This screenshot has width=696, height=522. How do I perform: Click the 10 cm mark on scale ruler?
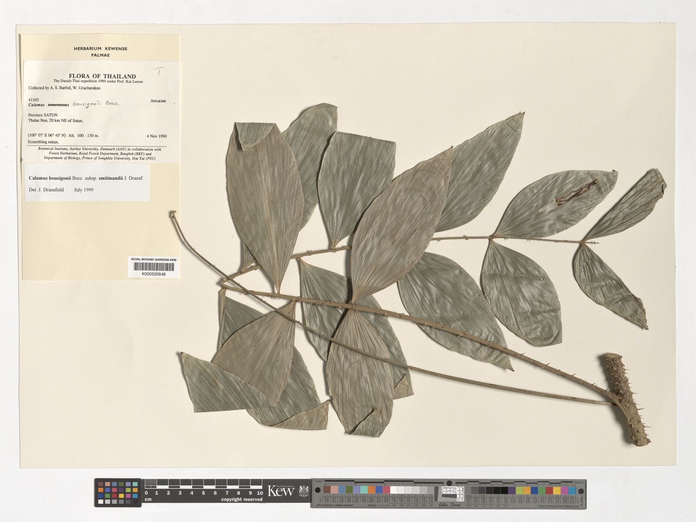coord(260,493)
